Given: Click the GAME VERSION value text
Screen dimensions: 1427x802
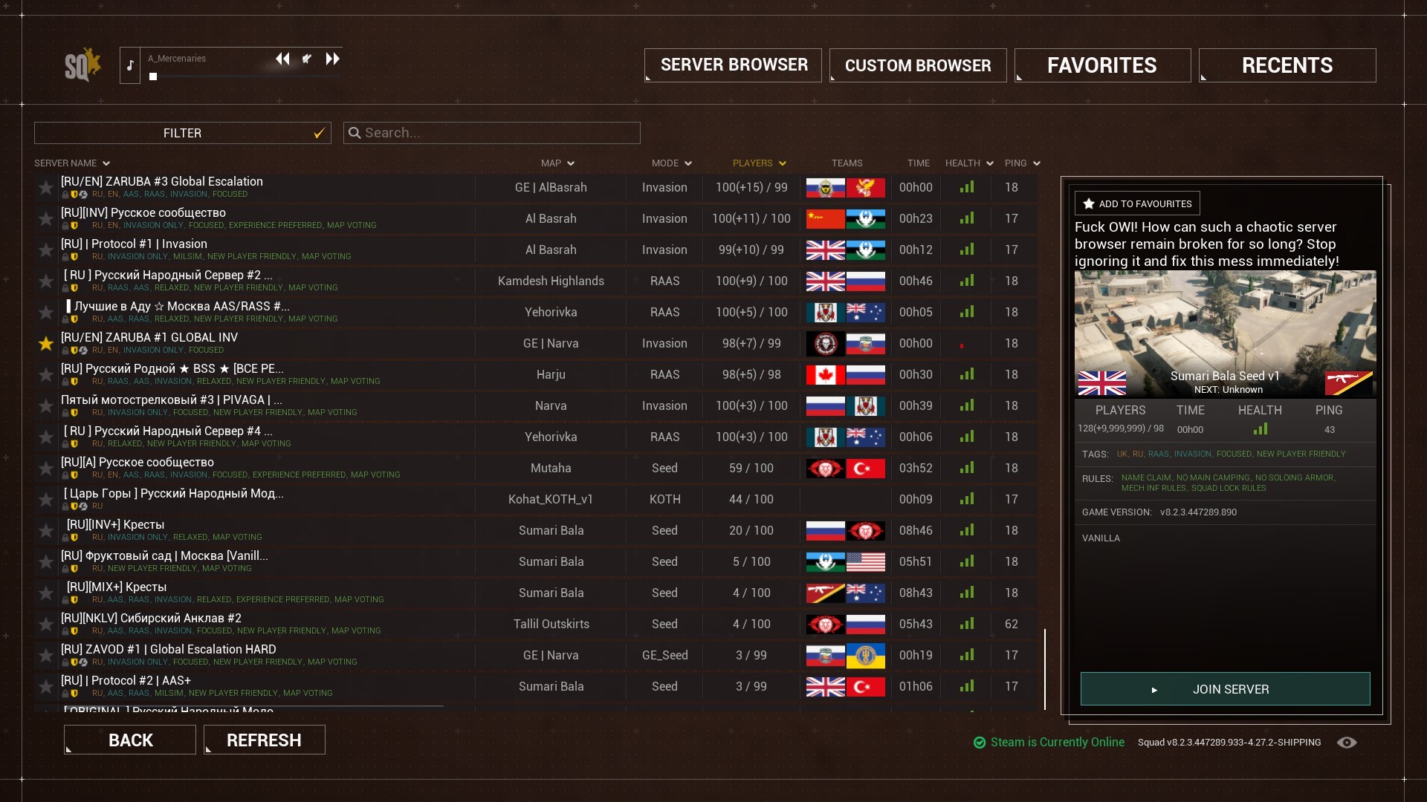Looking at the screenshot, I should pos(1198,512).
